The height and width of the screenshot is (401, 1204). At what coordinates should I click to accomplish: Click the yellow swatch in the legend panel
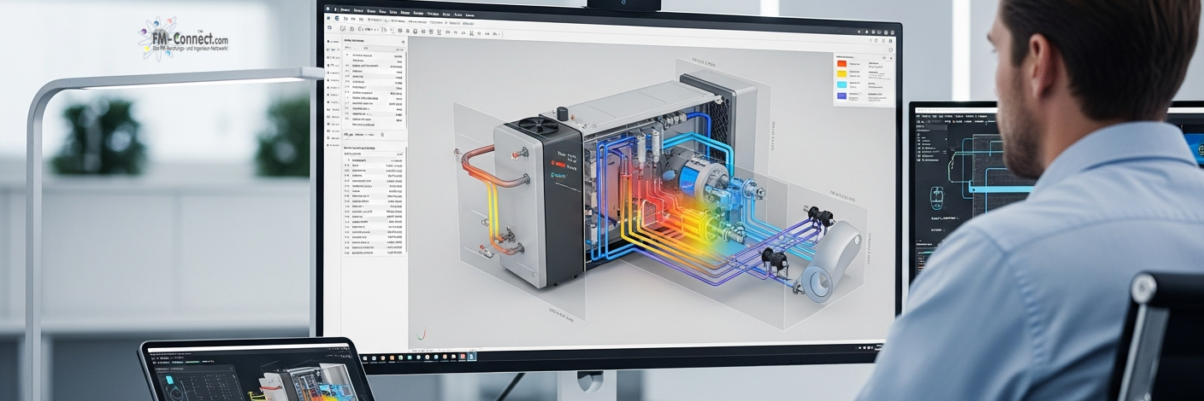tap(842, 74)
